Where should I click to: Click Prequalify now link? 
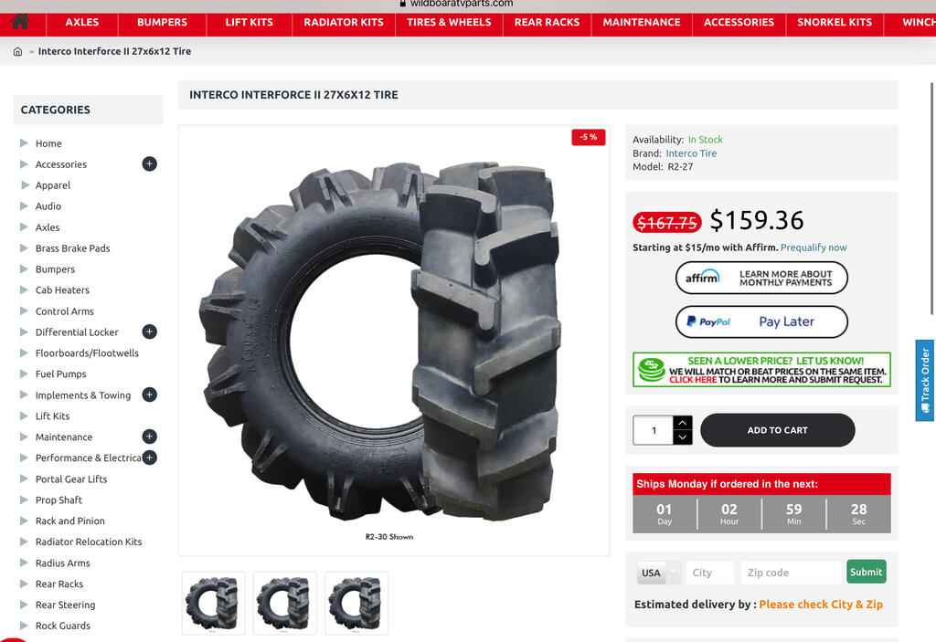coord(813,247)
